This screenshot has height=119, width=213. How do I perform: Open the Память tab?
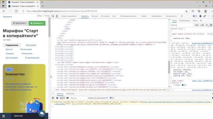pos(144,16)
